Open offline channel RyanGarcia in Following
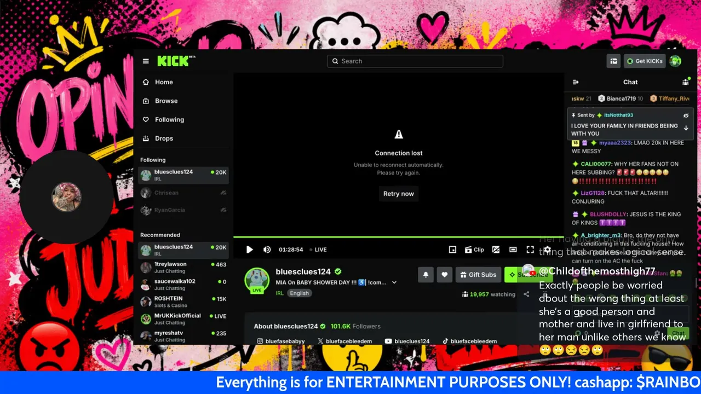 point(183,210)
